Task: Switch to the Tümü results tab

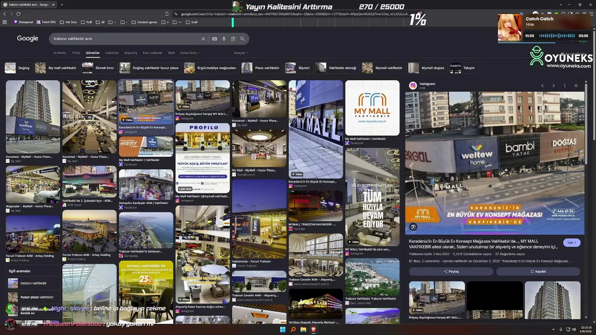Action: (x=76, y=53)
